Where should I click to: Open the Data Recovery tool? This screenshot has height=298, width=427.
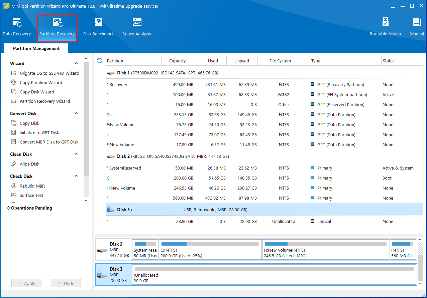(17, 27)
